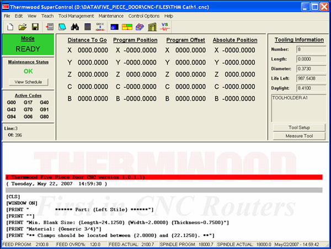Click the Measure Tool button
331x249 pixels.
[299, 136]
